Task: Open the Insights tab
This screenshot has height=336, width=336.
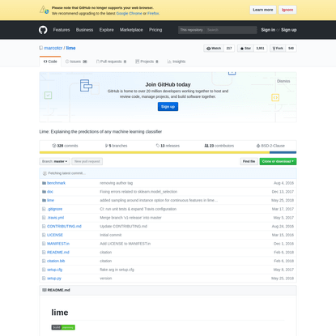Action: coord(177,62)
